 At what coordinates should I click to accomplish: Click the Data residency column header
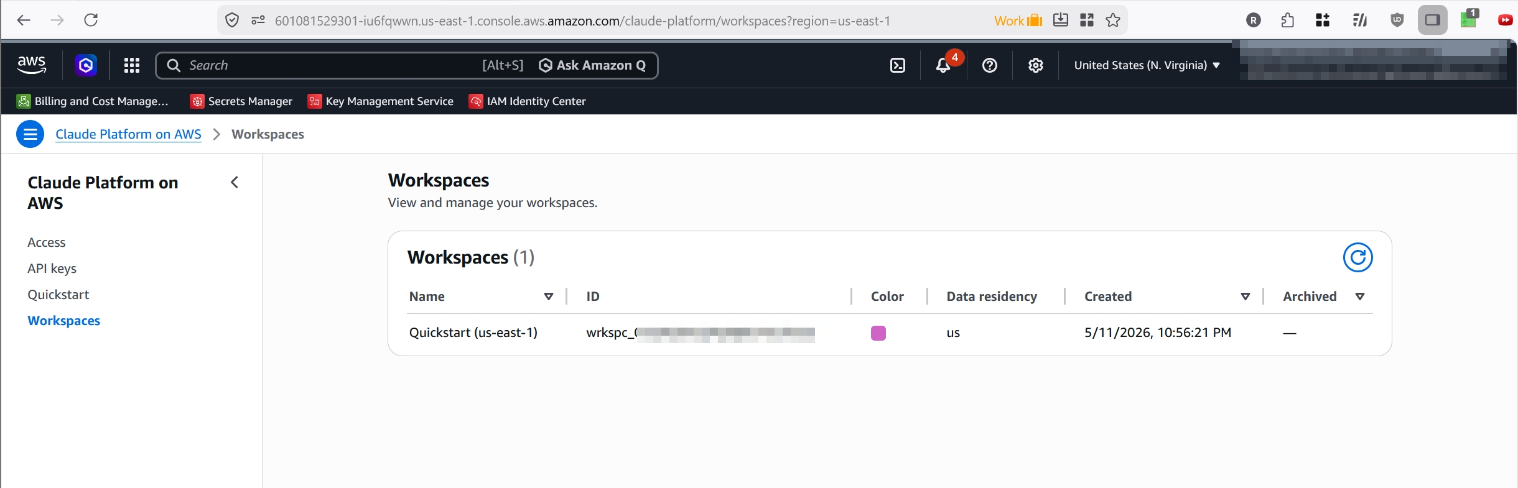(992, 297)
